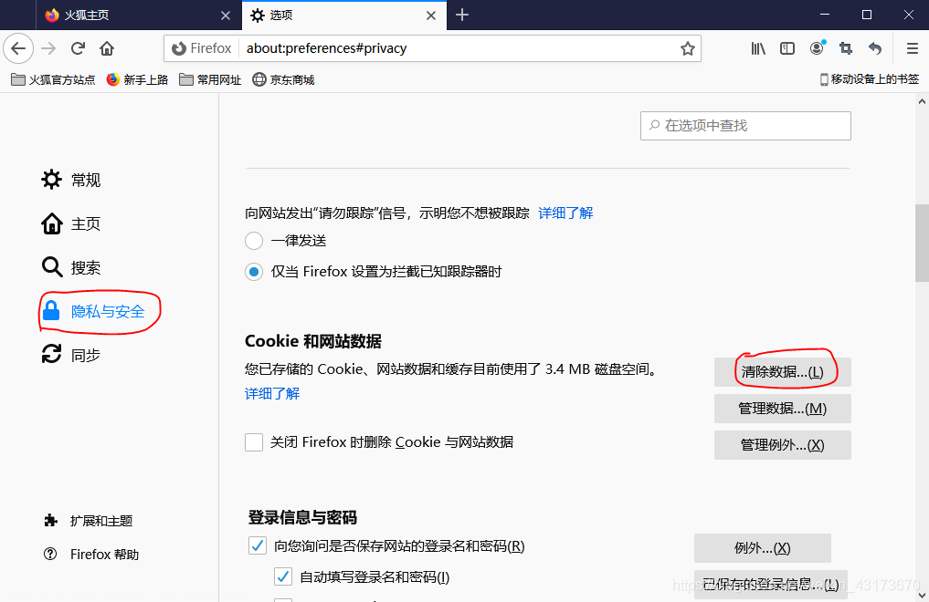929x602 pixels.
Task: Close the 火狐主页 tab
Action: point(225,16)
